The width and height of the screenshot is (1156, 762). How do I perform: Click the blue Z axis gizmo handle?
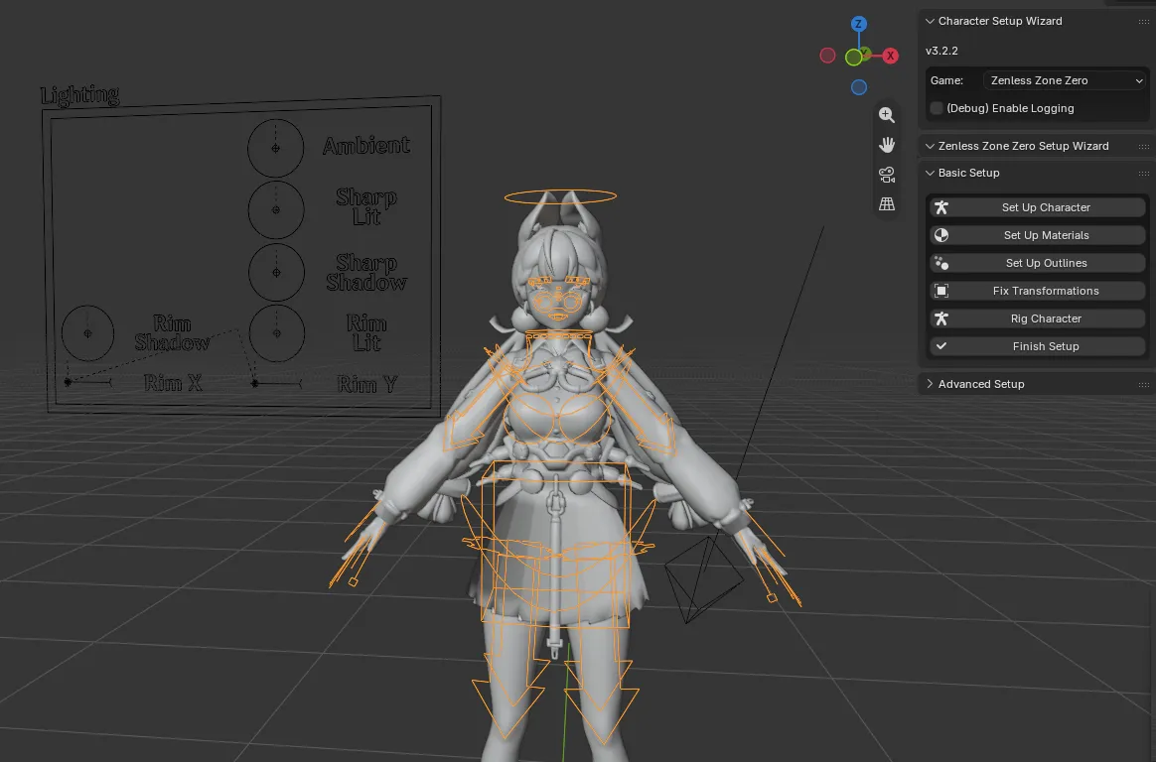tap(859, 24)
